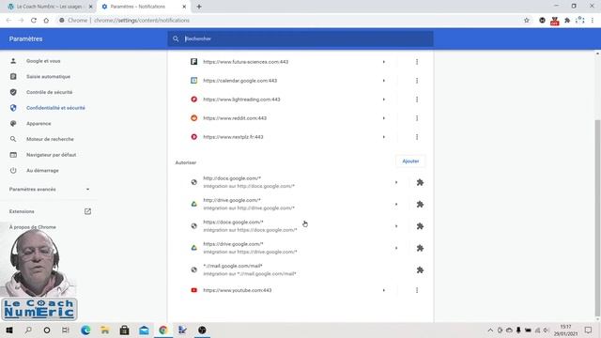Open Moteur de recherche settings
Image resolution: width=601 pixels, height=338 pixels.
pyautogui.click(x=50, y=139)
